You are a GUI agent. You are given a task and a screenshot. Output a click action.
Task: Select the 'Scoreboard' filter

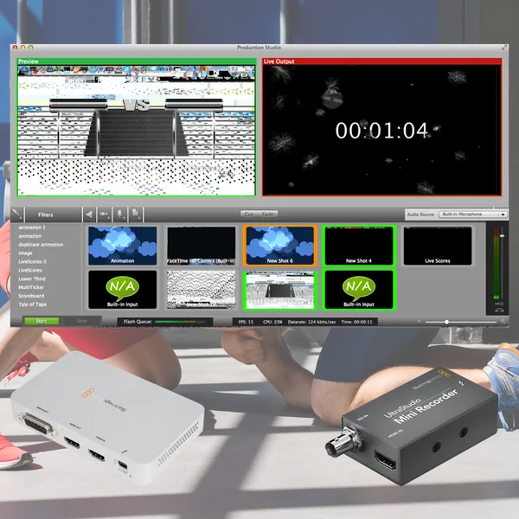[31, 296]
